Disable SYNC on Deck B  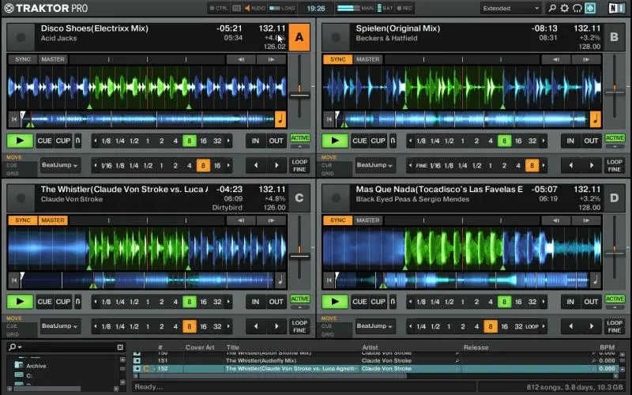[x=337, y=59]
